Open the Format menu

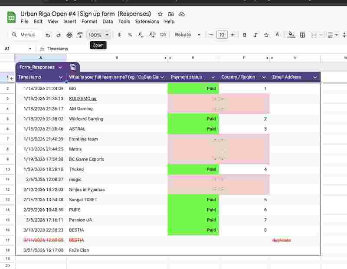coord(89,21)
